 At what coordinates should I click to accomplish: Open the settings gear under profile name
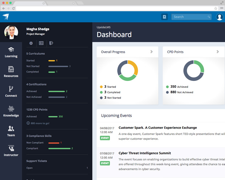31,43
